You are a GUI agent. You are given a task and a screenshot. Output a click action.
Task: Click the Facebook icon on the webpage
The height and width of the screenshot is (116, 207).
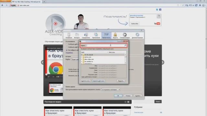(160, 10)
